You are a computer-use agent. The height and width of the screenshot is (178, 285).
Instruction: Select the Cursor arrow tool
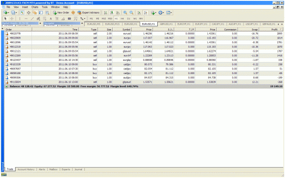click(x=5, y=19)
